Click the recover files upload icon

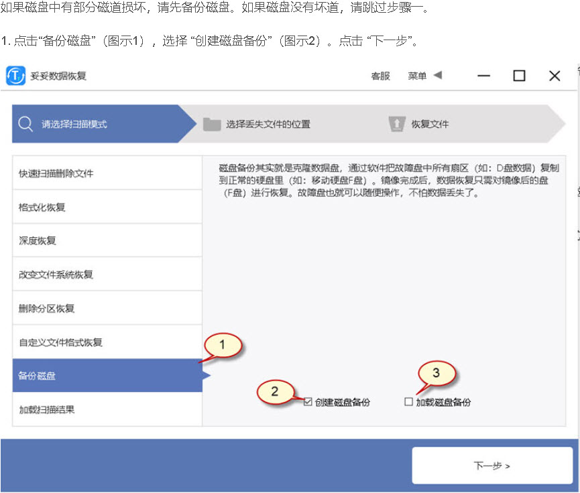coord(397,124)
